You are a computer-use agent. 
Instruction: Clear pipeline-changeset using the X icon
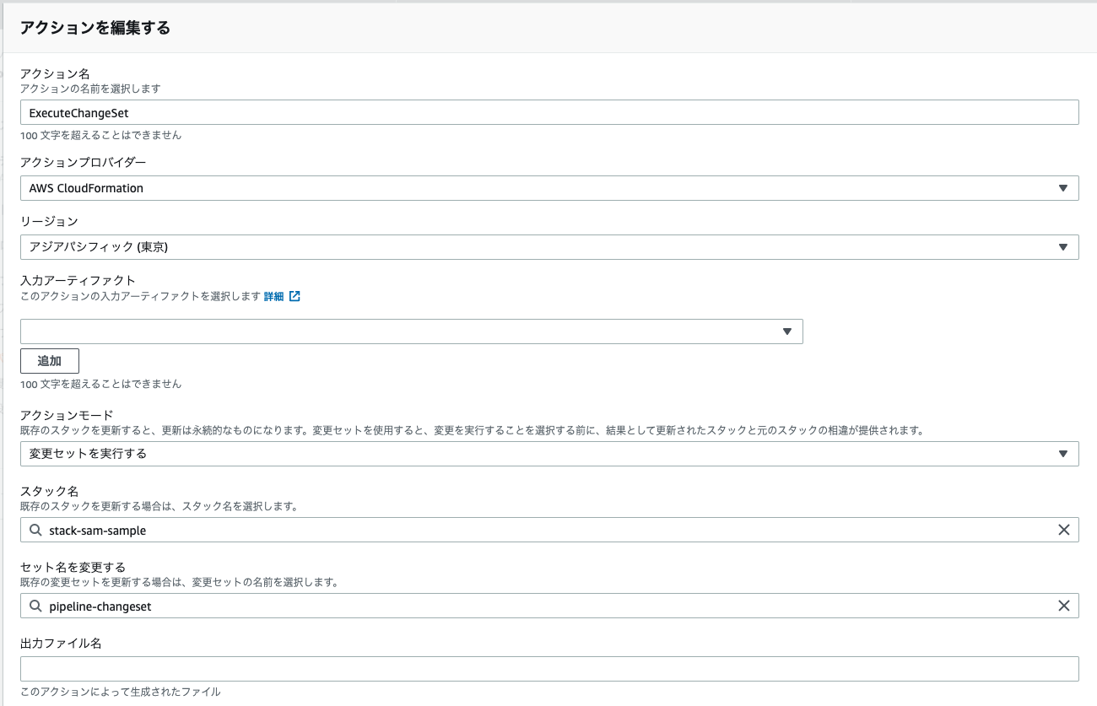[x=1064, y=606]
